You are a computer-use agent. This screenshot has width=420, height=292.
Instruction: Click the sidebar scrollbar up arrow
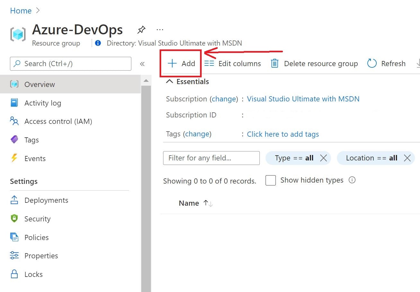tap(146, 81)
